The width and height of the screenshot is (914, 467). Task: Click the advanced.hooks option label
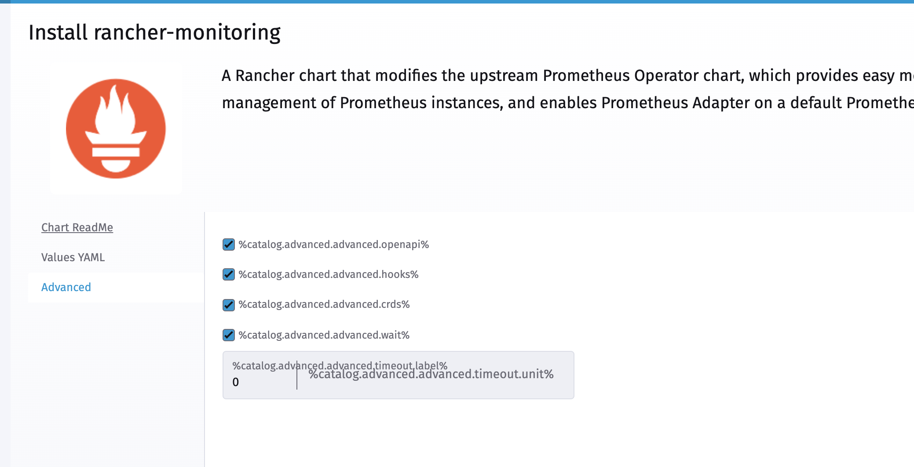328,275
